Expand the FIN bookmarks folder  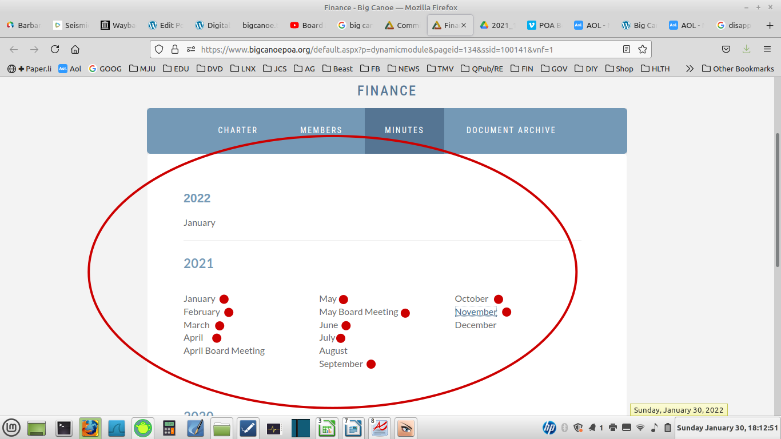pyautogui.click(x=521, y=69)
